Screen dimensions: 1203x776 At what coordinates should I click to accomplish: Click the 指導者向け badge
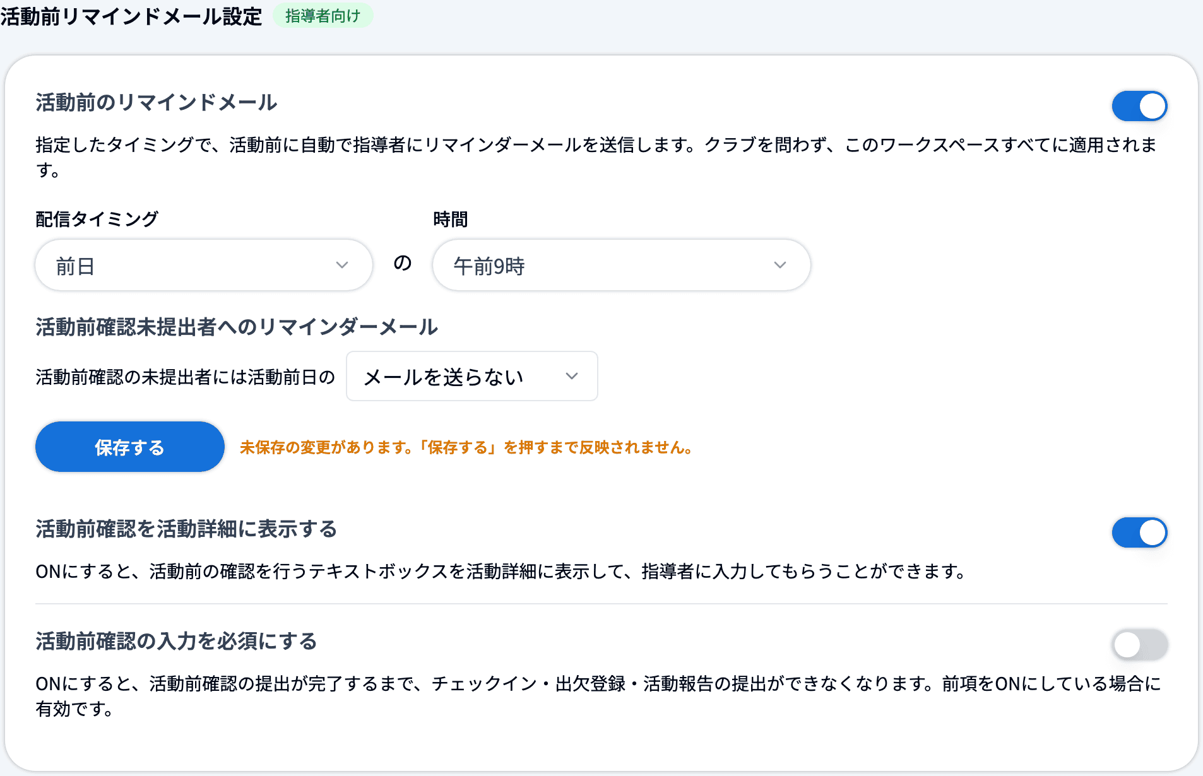[x=323, y=16]
